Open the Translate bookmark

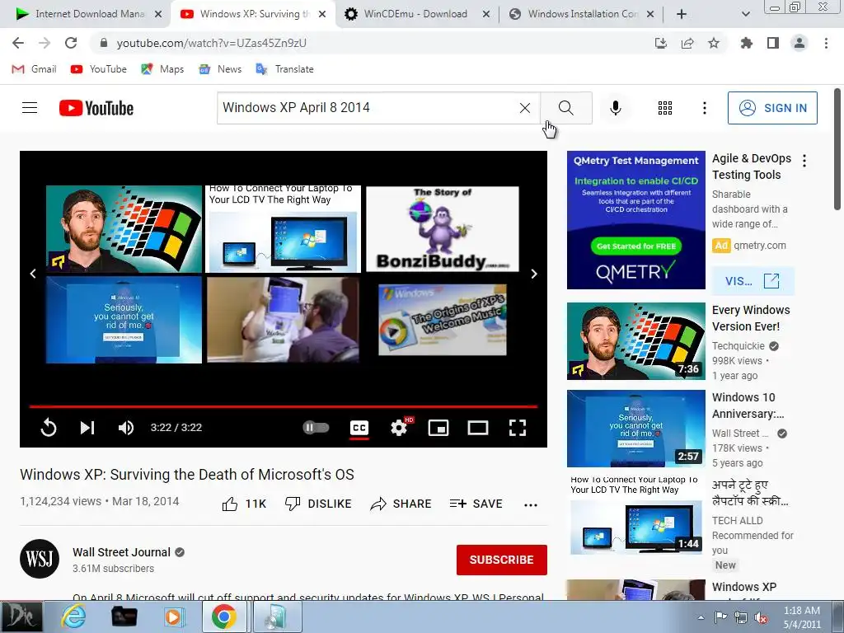(284, 69)
